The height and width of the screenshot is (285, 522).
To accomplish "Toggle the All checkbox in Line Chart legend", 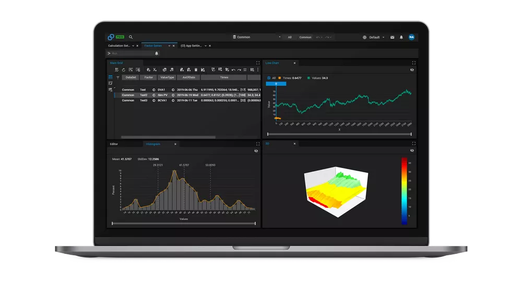I will (x=269, y=78).
